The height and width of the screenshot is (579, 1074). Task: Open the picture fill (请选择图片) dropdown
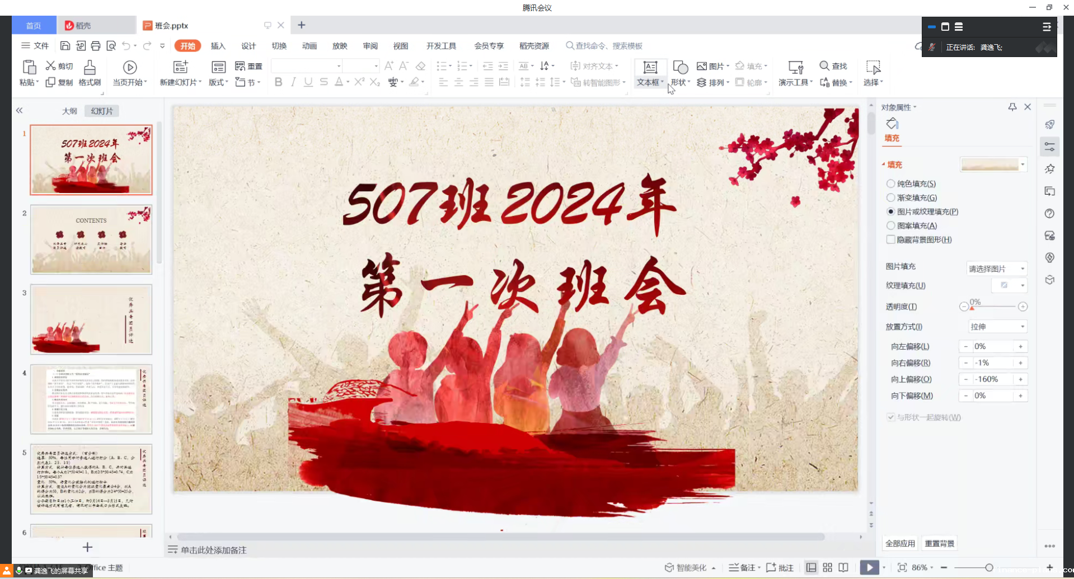996,269
